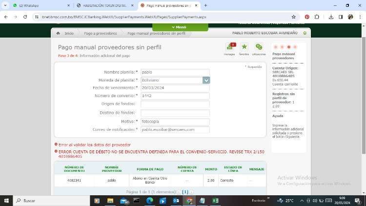Expand the Moneda de planilla dropdown
Viewport: 366px width, 206px height.
pyautogui.click(x=206, y=80)
